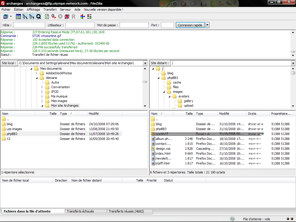Toggle the transfer queue display

coord(38,17)
